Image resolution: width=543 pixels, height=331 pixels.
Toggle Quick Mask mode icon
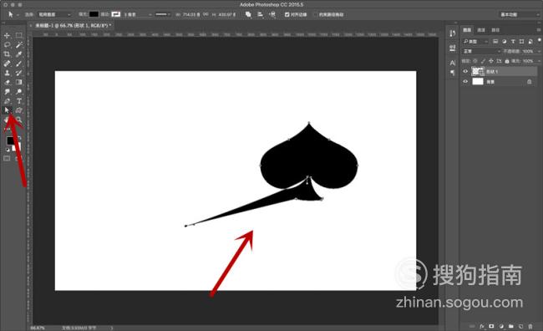pos(7,158)
